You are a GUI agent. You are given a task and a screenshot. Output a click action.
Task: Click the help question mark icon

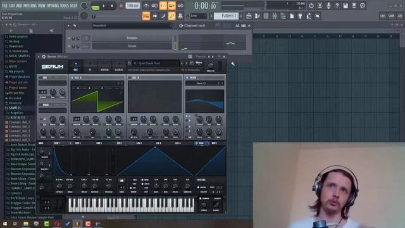click(x=337, y=6)
